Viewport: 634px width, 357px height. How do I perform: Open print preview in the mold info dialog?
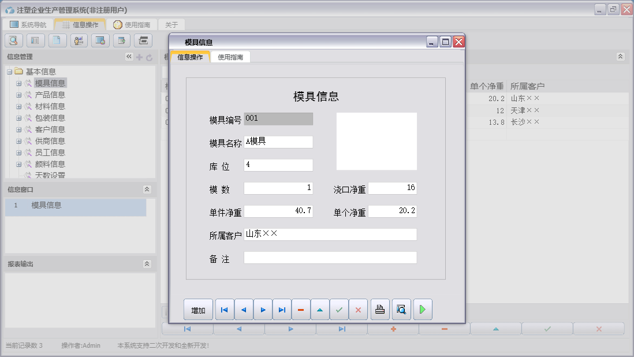401,309
